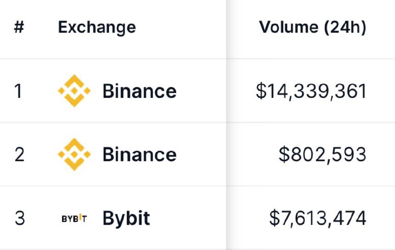Screen dimensions: 395x250
Task: Click the Binance logo in row 1
Action: pos(74,91)
